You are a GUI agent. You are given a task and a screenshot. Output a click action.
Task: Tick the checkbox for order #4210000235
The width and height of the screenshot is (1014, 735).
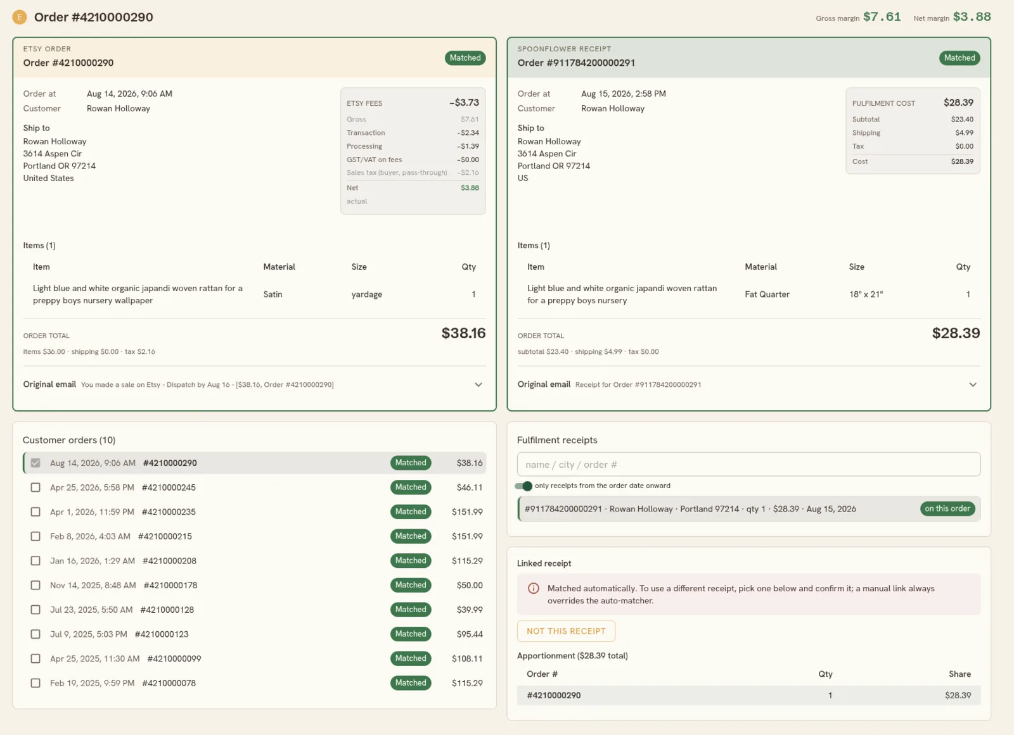(x=35, y=512)
